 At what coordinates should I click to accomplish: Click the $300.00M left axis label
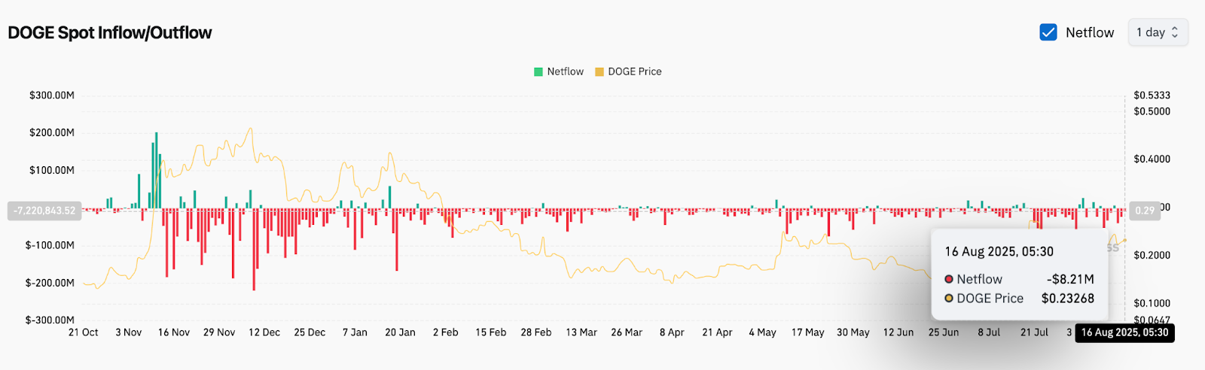tap(52, 96)
